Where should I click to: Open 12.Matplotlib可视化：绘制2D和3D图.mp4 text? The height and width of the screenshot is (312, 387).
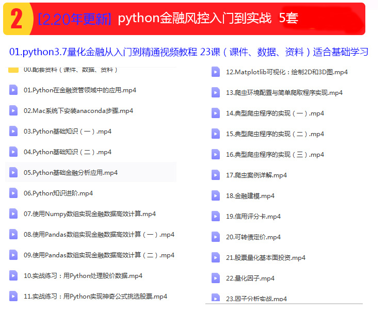coord(287,72)
